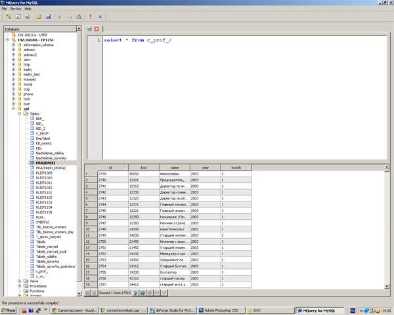Expand the admacc2 database node
394x315 pixels.
pyautogui.click(x=13, y=54)
